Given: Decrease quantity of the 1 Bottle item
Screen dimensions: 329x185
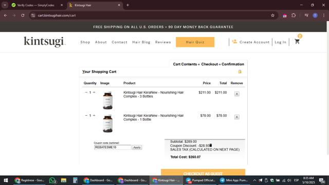Looking at the screenshot, I should 86,115.
